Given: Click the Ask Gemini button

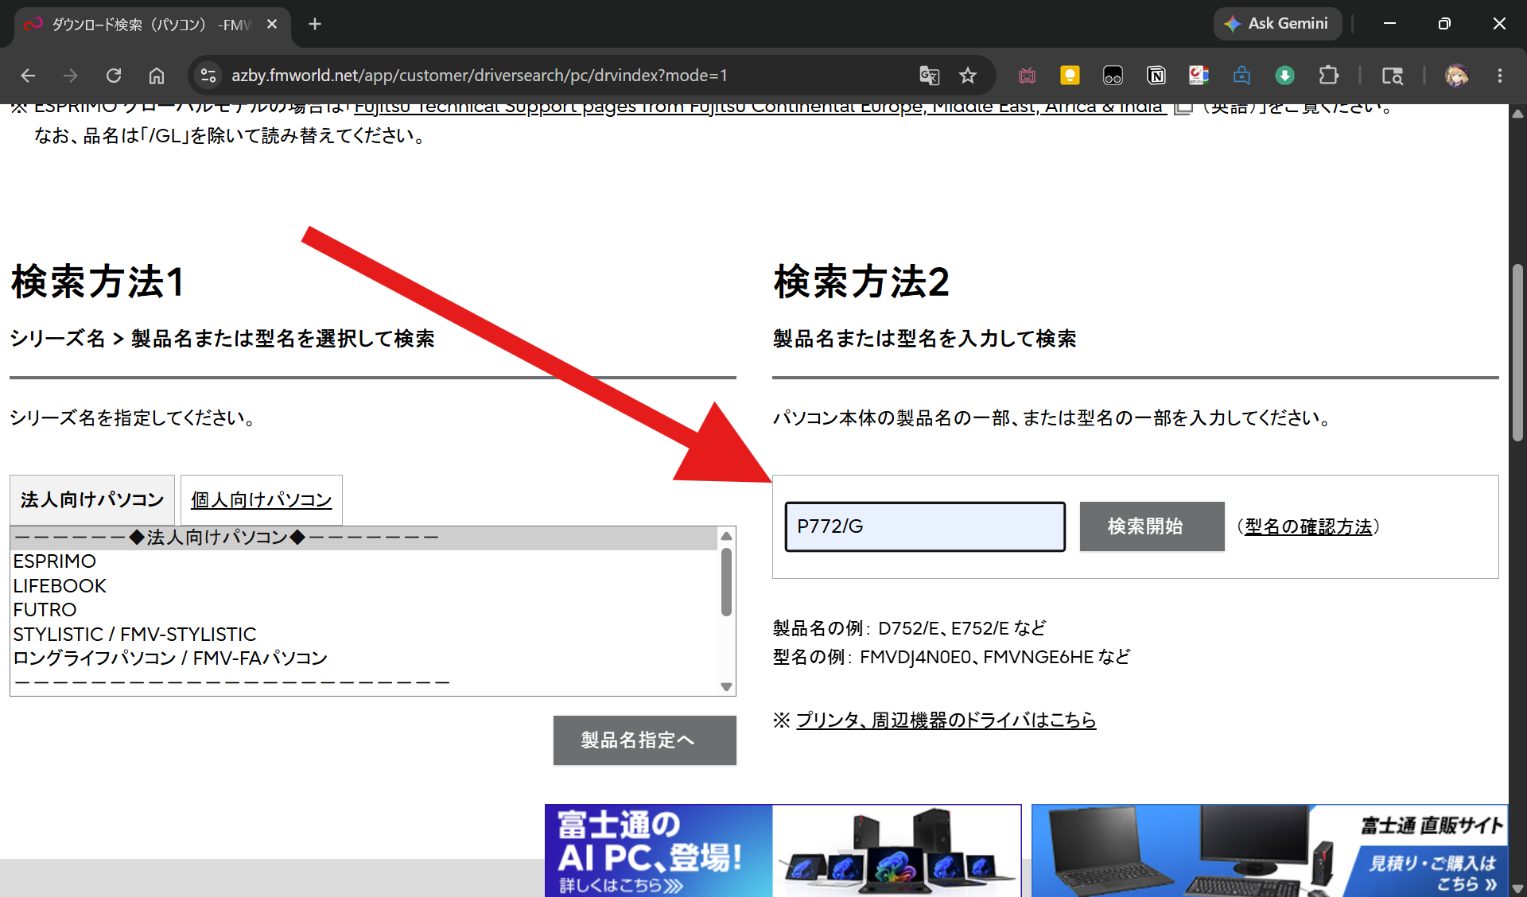Looking at the screenshot, I should coord(1277,24).
